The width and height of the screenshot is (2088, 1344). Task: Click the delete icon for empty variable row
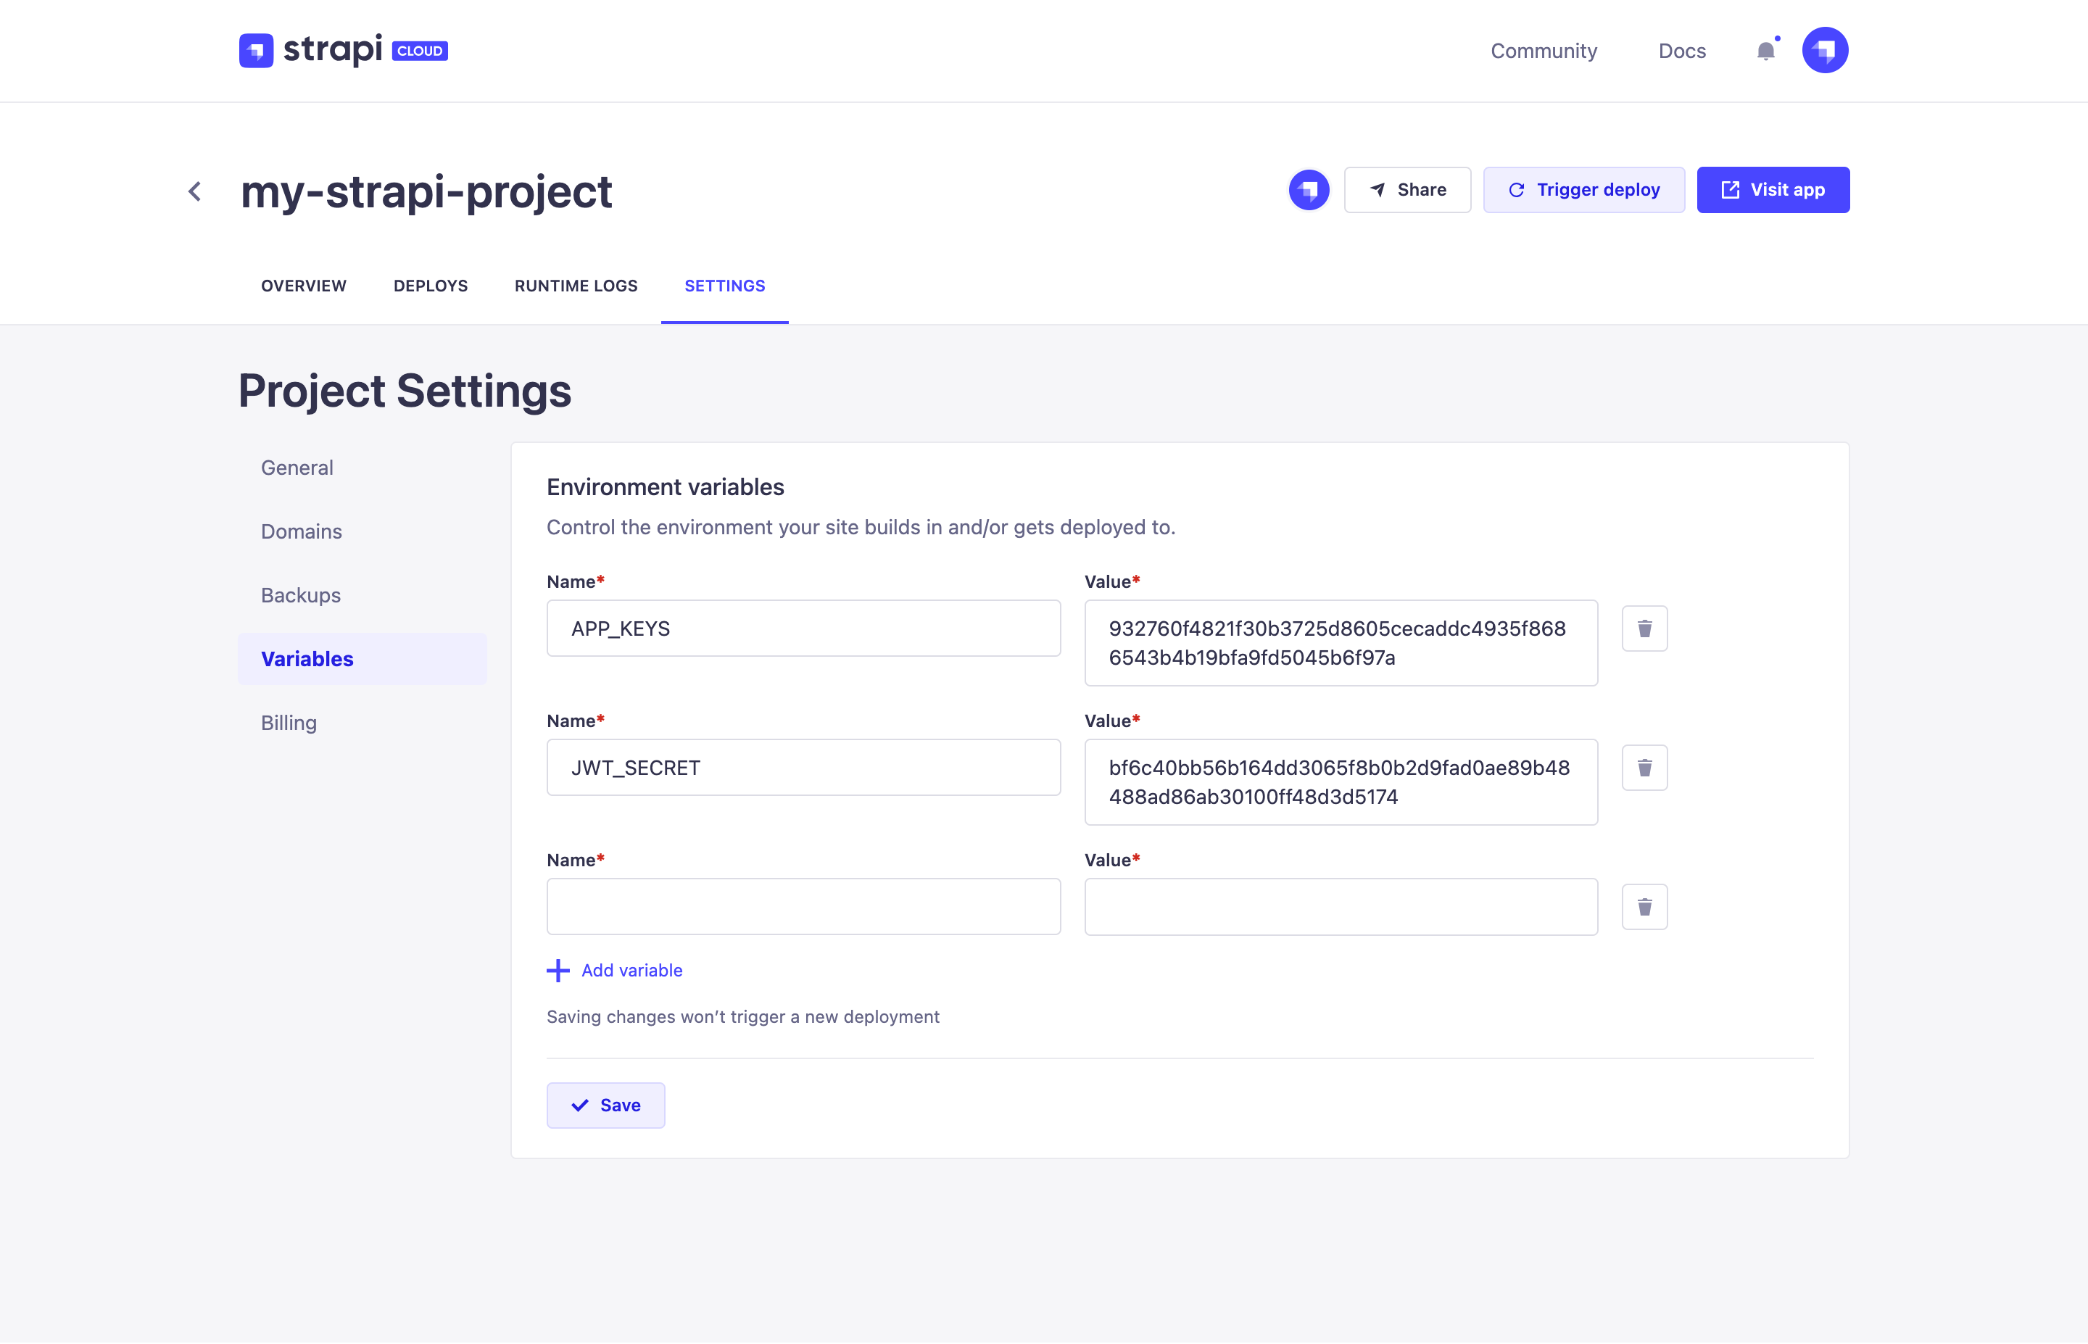(x=1644, y=905)
